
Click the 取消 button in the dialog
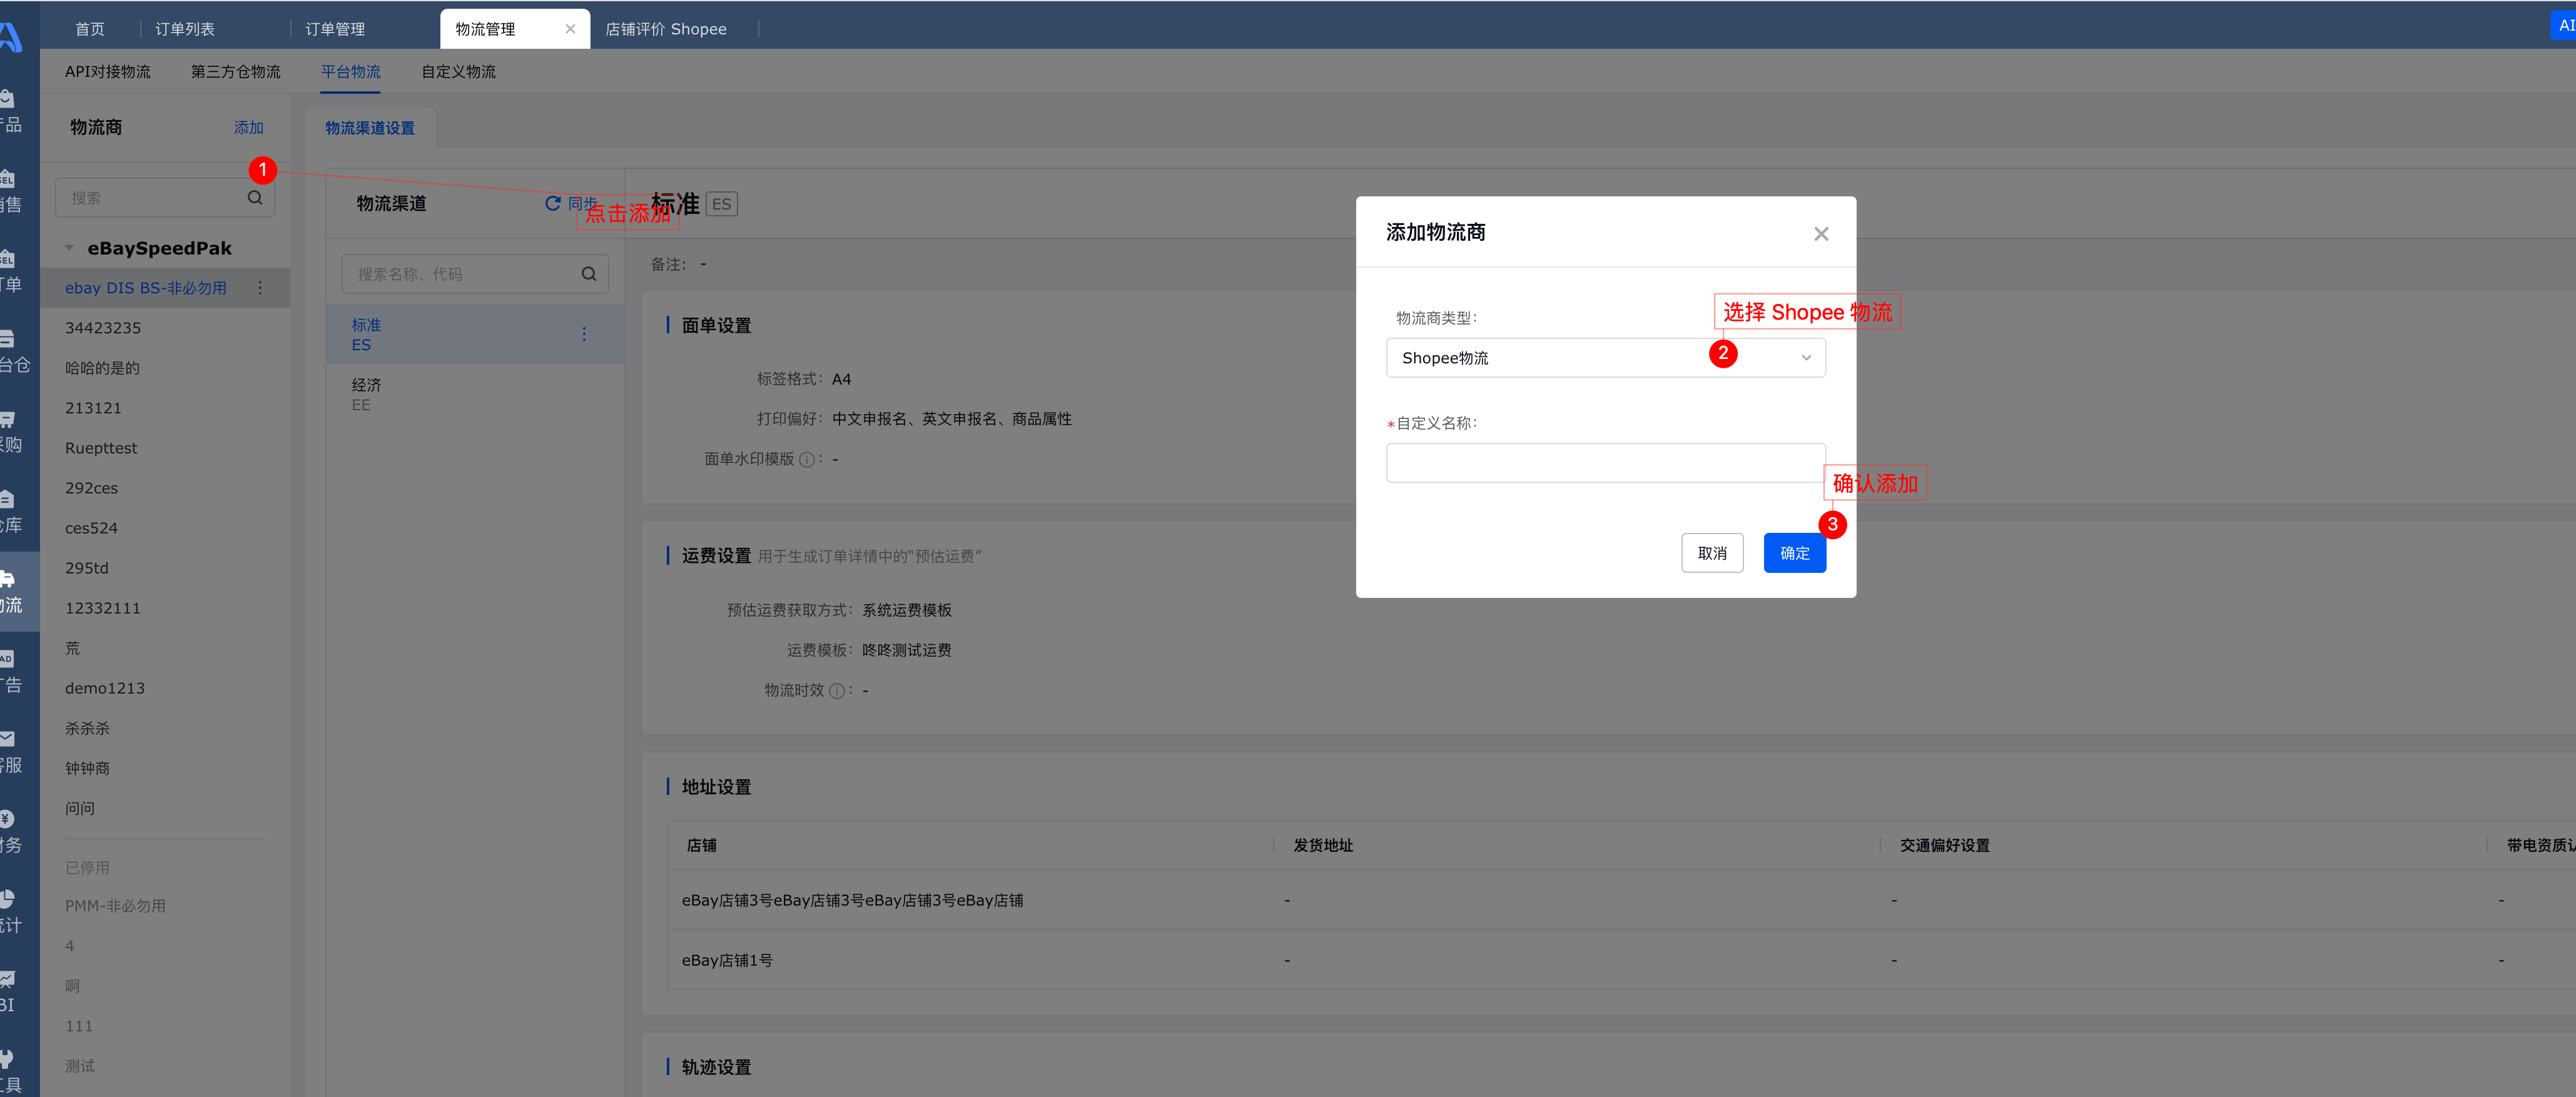tap(1711, 553)
